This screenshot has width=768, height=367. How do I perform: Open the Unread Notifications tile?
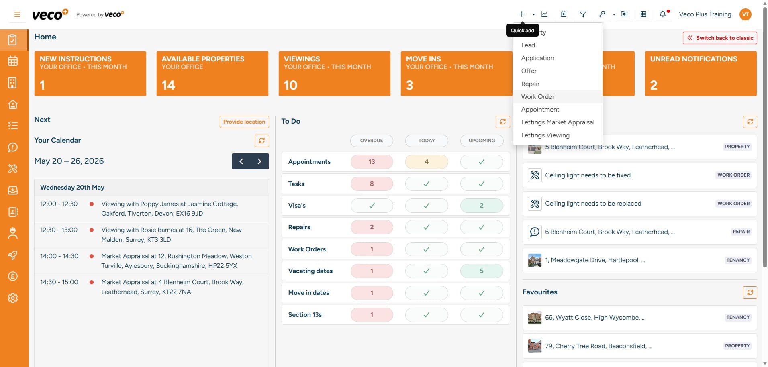coord(701,73)
